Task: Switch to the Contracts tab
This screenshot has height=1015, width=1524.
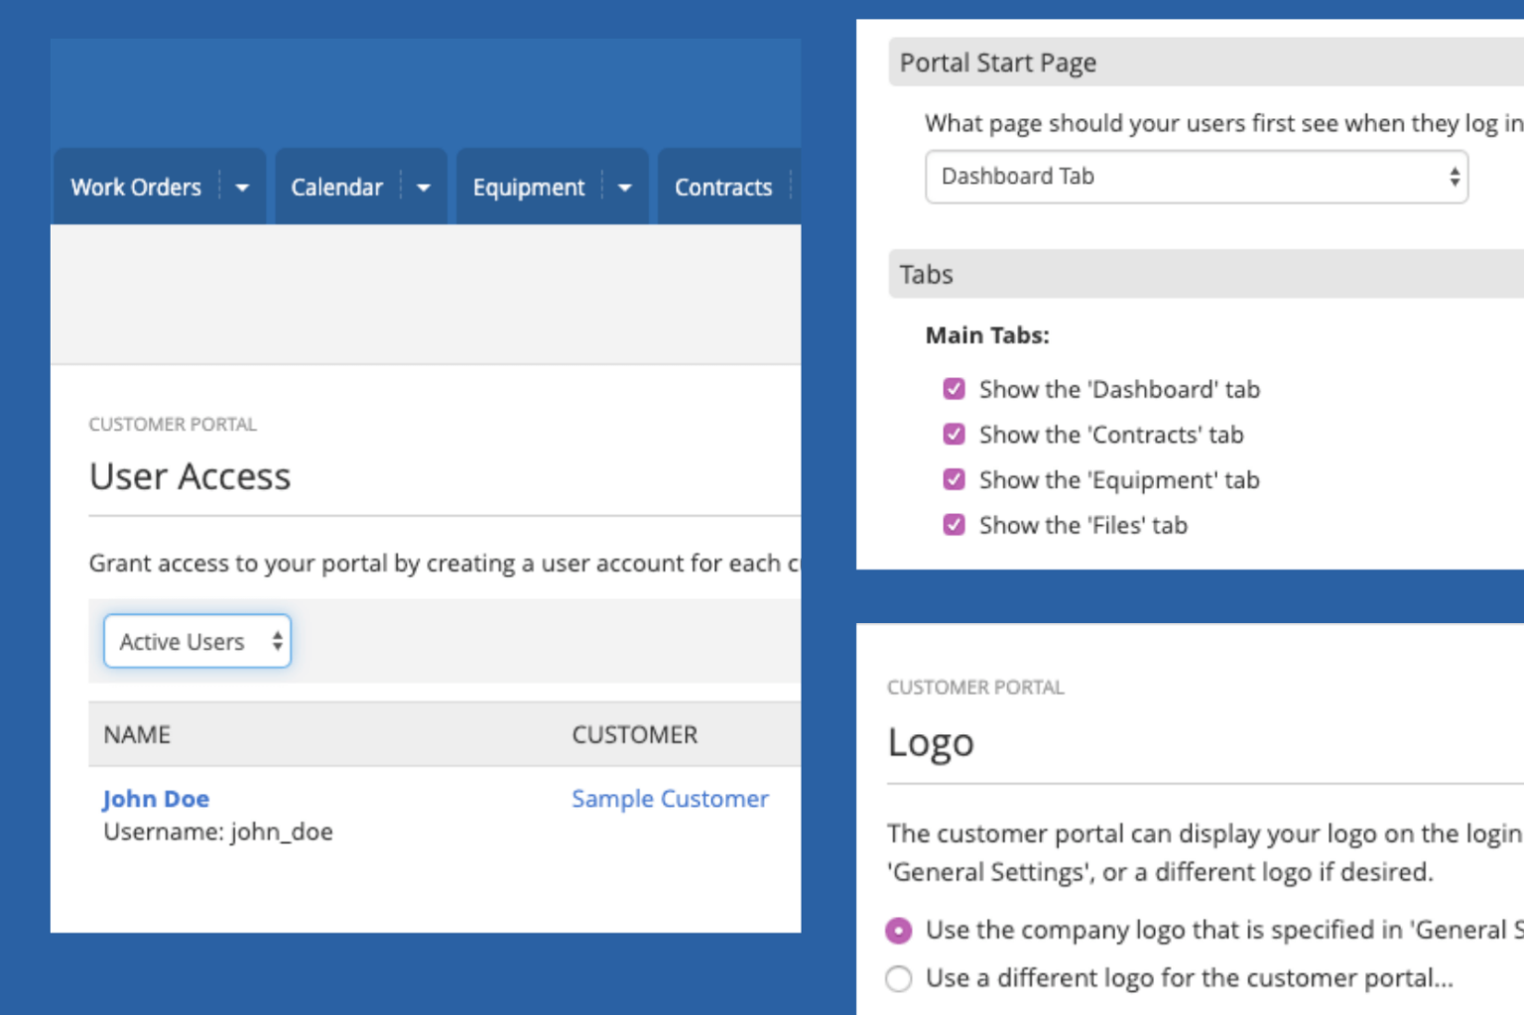Action: point(723,187)
